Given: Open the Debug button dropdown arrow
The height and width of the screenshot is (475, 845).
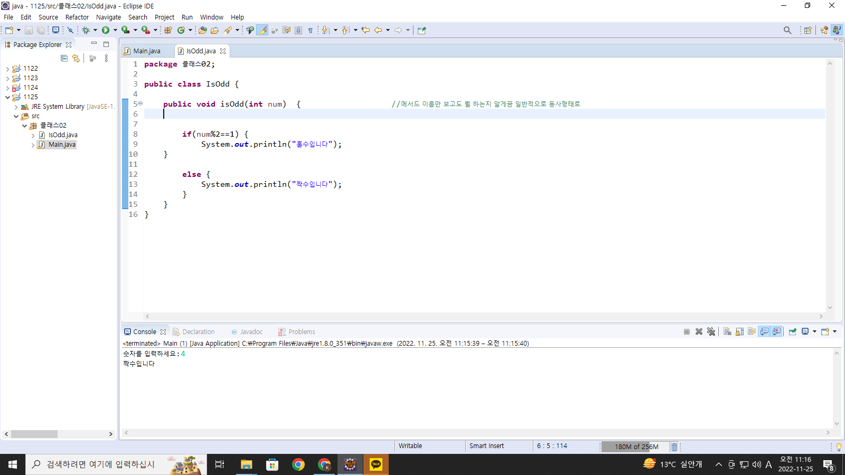Looking at the screenshot, I should (95, 30).
